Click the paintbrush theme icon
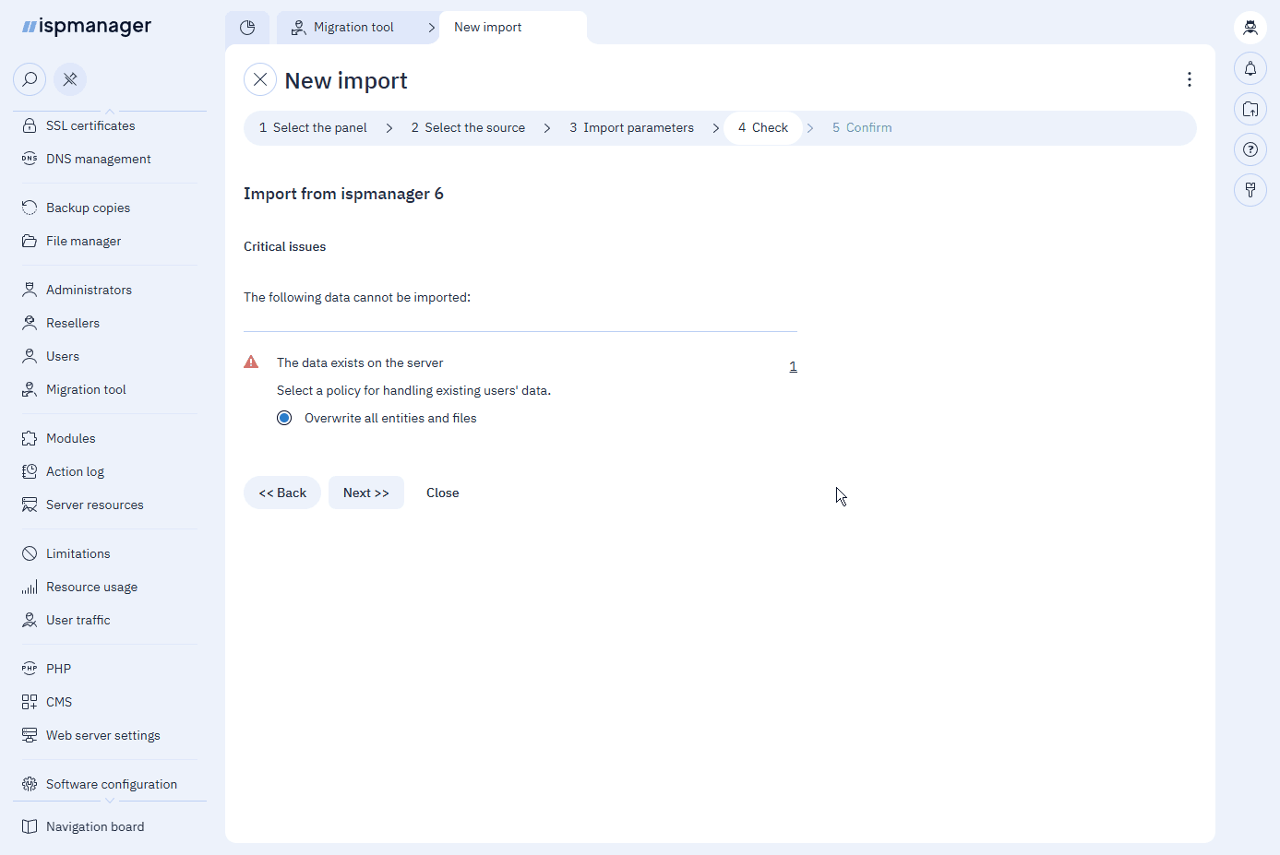The image size is (1280, 855). pyautogui.click(x=1250, y=190)
